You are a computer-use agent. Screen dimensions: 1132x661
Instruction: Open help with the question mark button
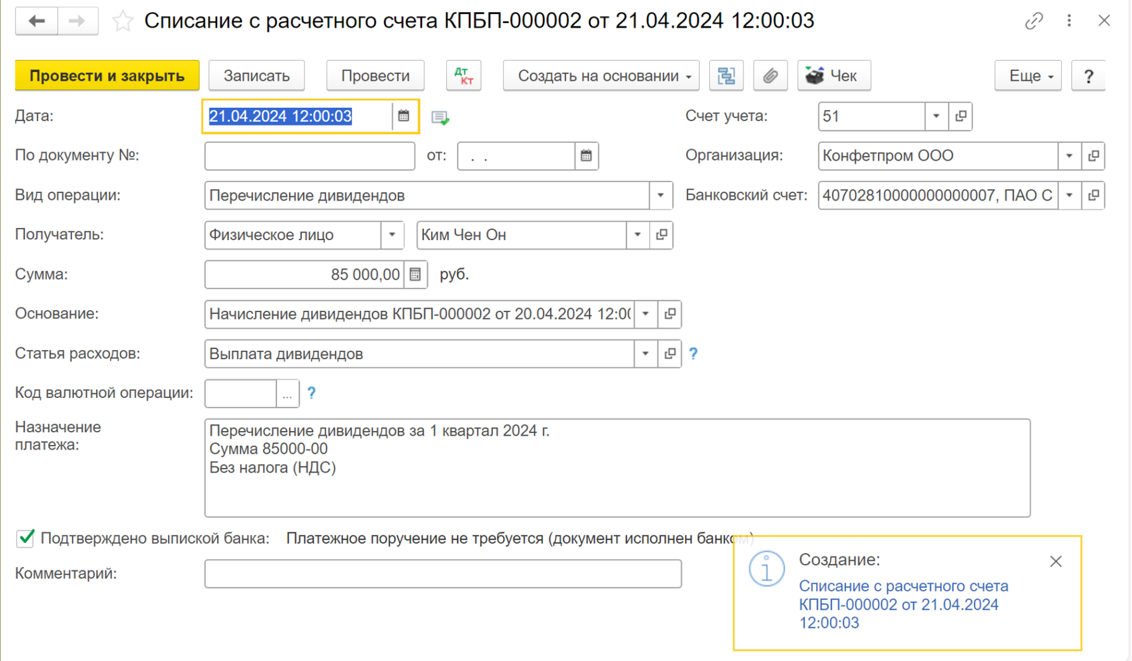point(1088,76)
